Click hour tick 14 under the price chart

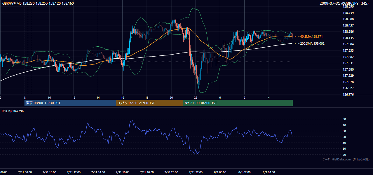tap(98, 97)
